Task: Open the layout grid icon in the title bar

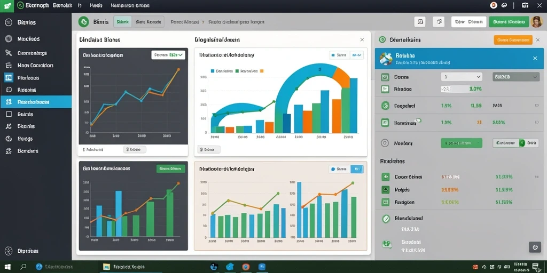Action: 525,5
